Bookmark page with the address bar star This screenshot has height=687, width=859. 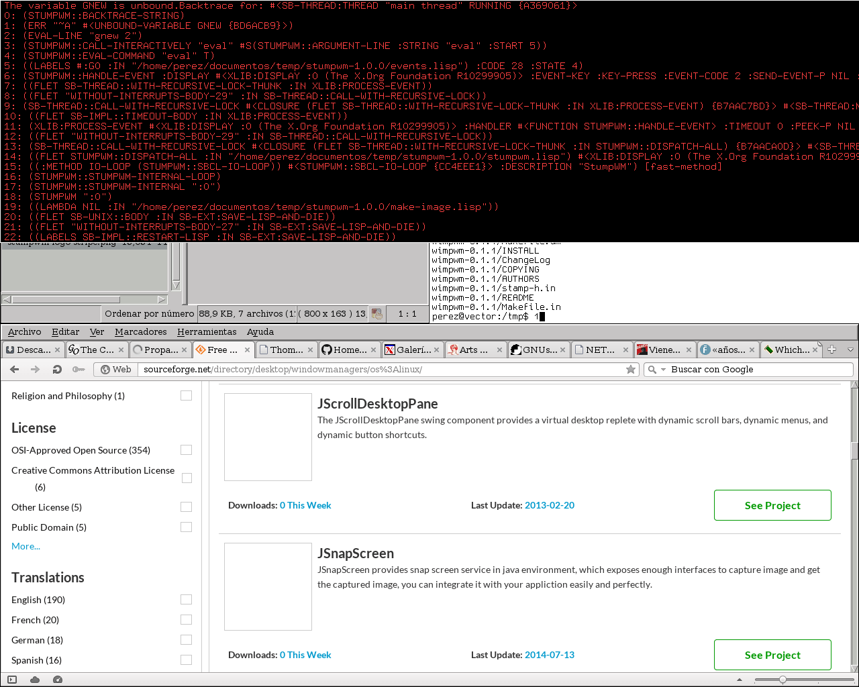pyautogui.click(x=631, y=369)
